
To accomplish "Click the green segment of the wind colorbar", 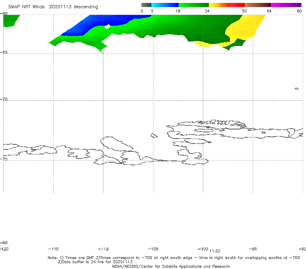I will coord(194,5).
